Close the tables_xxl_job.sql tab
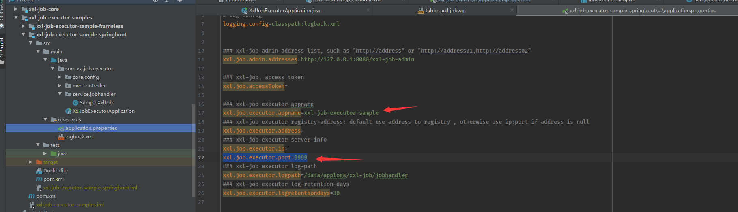738x212 pixels. [x=512, y=10]
